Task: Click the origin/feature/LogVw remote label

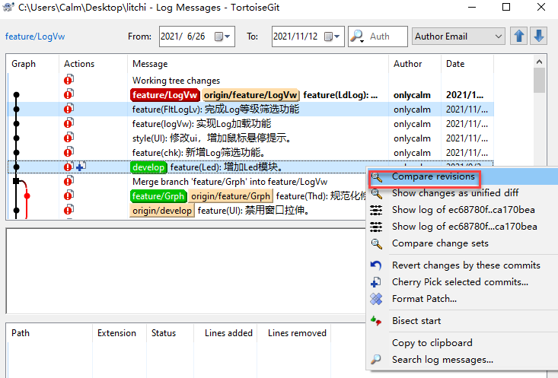Action: [250, 95]
